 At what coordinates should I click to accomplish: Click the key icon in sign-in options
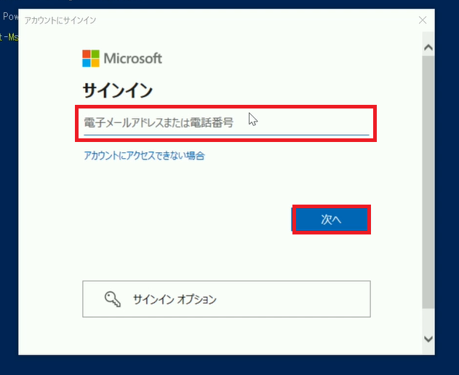pos(113,299)
